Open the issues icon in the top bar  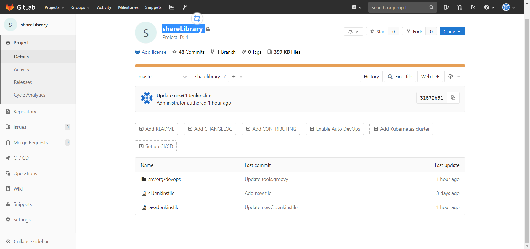446,7
